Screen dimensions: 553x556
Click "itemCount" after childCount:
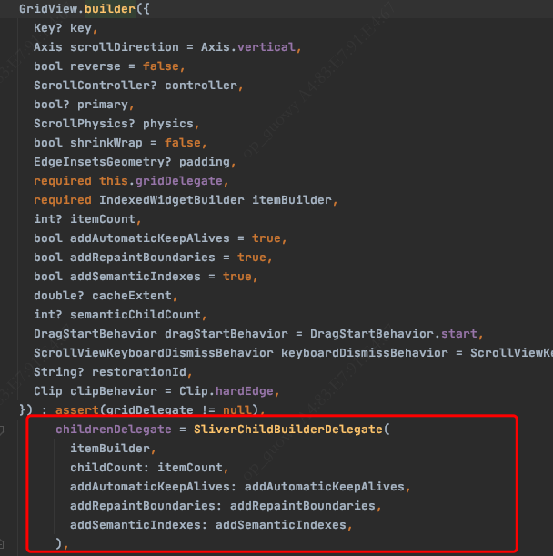click(x=190, y=468)
